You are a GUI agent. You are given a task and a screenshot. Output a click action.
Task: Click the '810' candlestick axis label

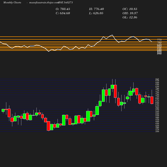pos(157,87)
